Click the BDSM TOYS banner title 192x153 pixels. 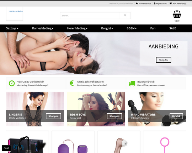pyautogui.click(x=78, y=115)
